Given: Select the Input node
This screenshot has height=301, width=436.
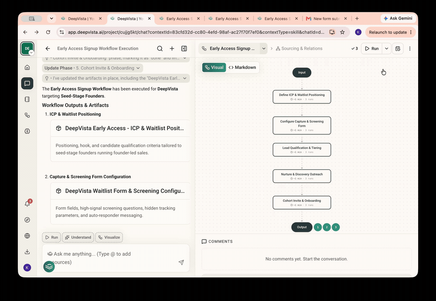Looking at the screenshot, I should pyautogui.click(x=302, y=73).
